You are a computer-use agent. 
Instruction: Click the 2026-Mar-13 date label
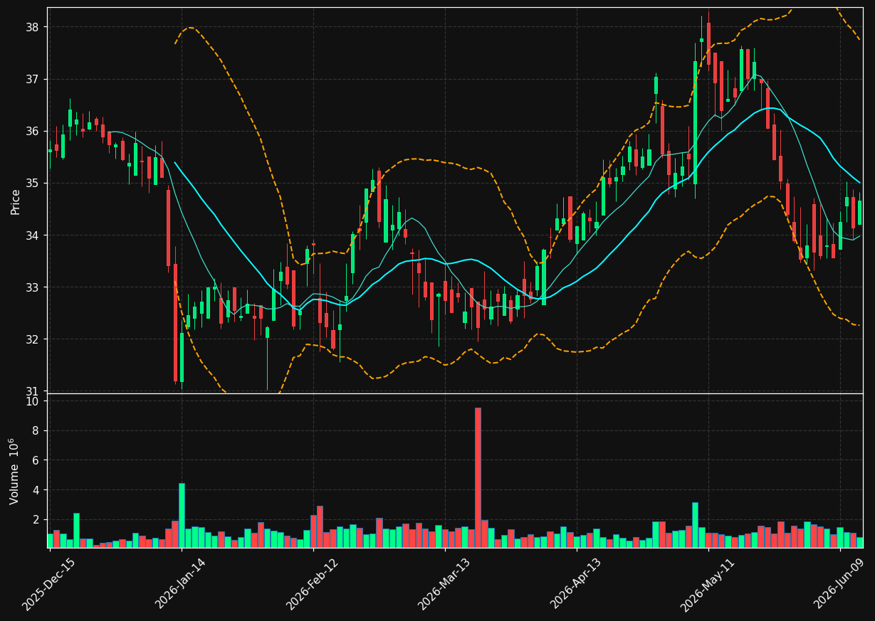[x=444, y=585]
